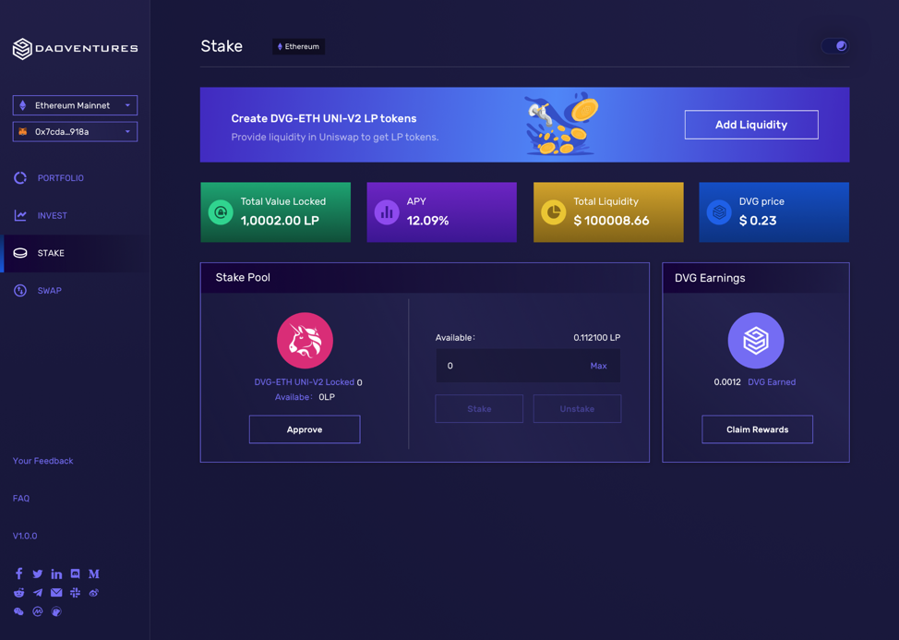Click the Claim Rewards button

(758, 429)
